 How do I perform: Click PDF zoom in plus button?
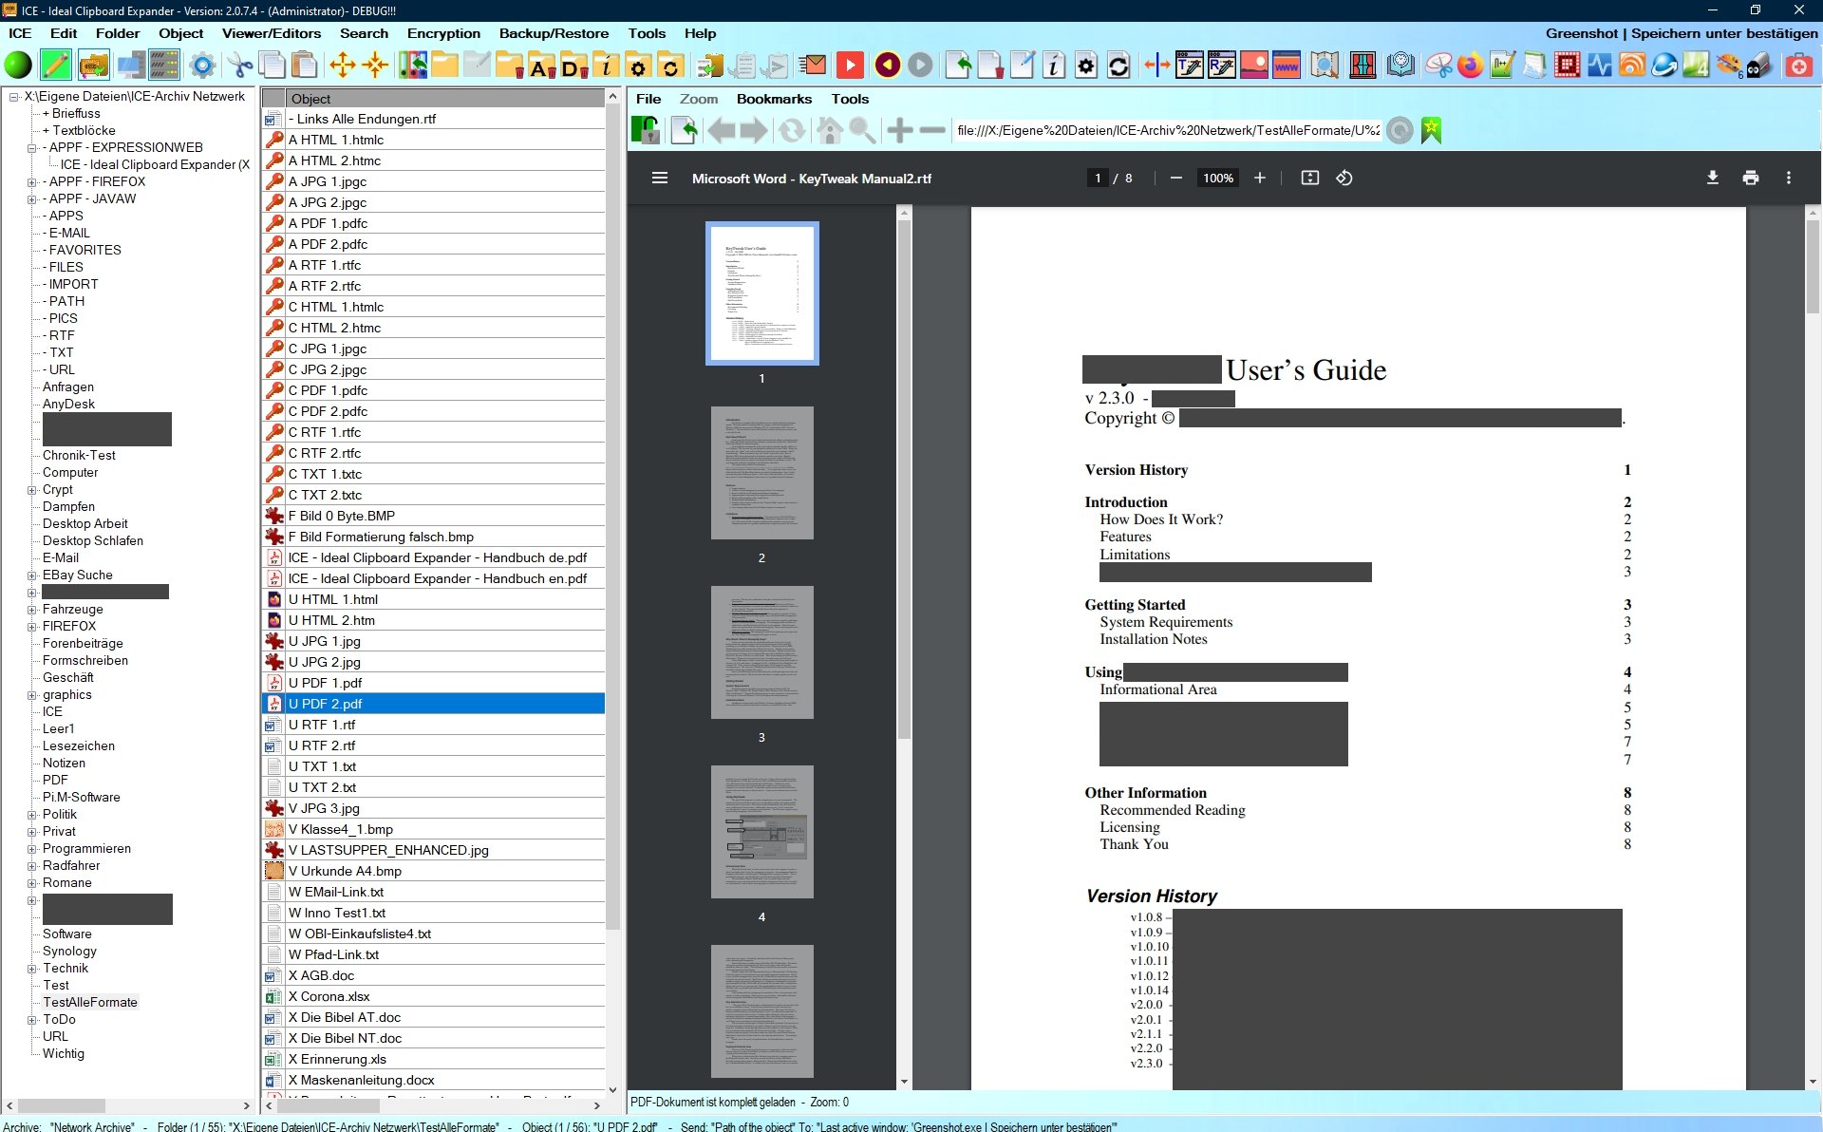(x=1259, y=178)
